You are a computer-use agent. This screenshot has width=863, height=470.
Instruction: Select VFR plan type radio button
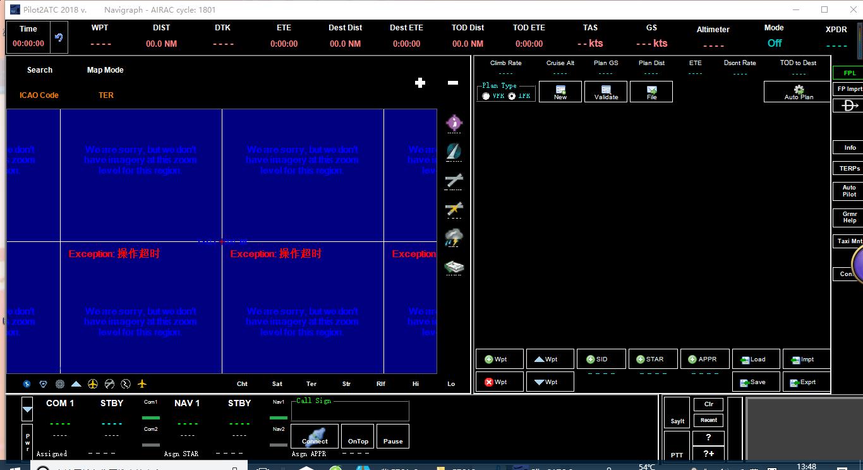[486, 96]
